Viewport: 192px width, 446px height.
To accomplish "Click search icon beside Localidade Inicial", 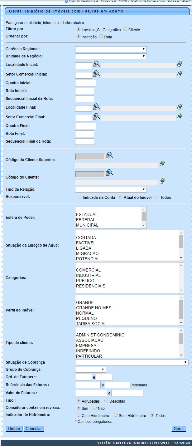I will coord(97,64).
